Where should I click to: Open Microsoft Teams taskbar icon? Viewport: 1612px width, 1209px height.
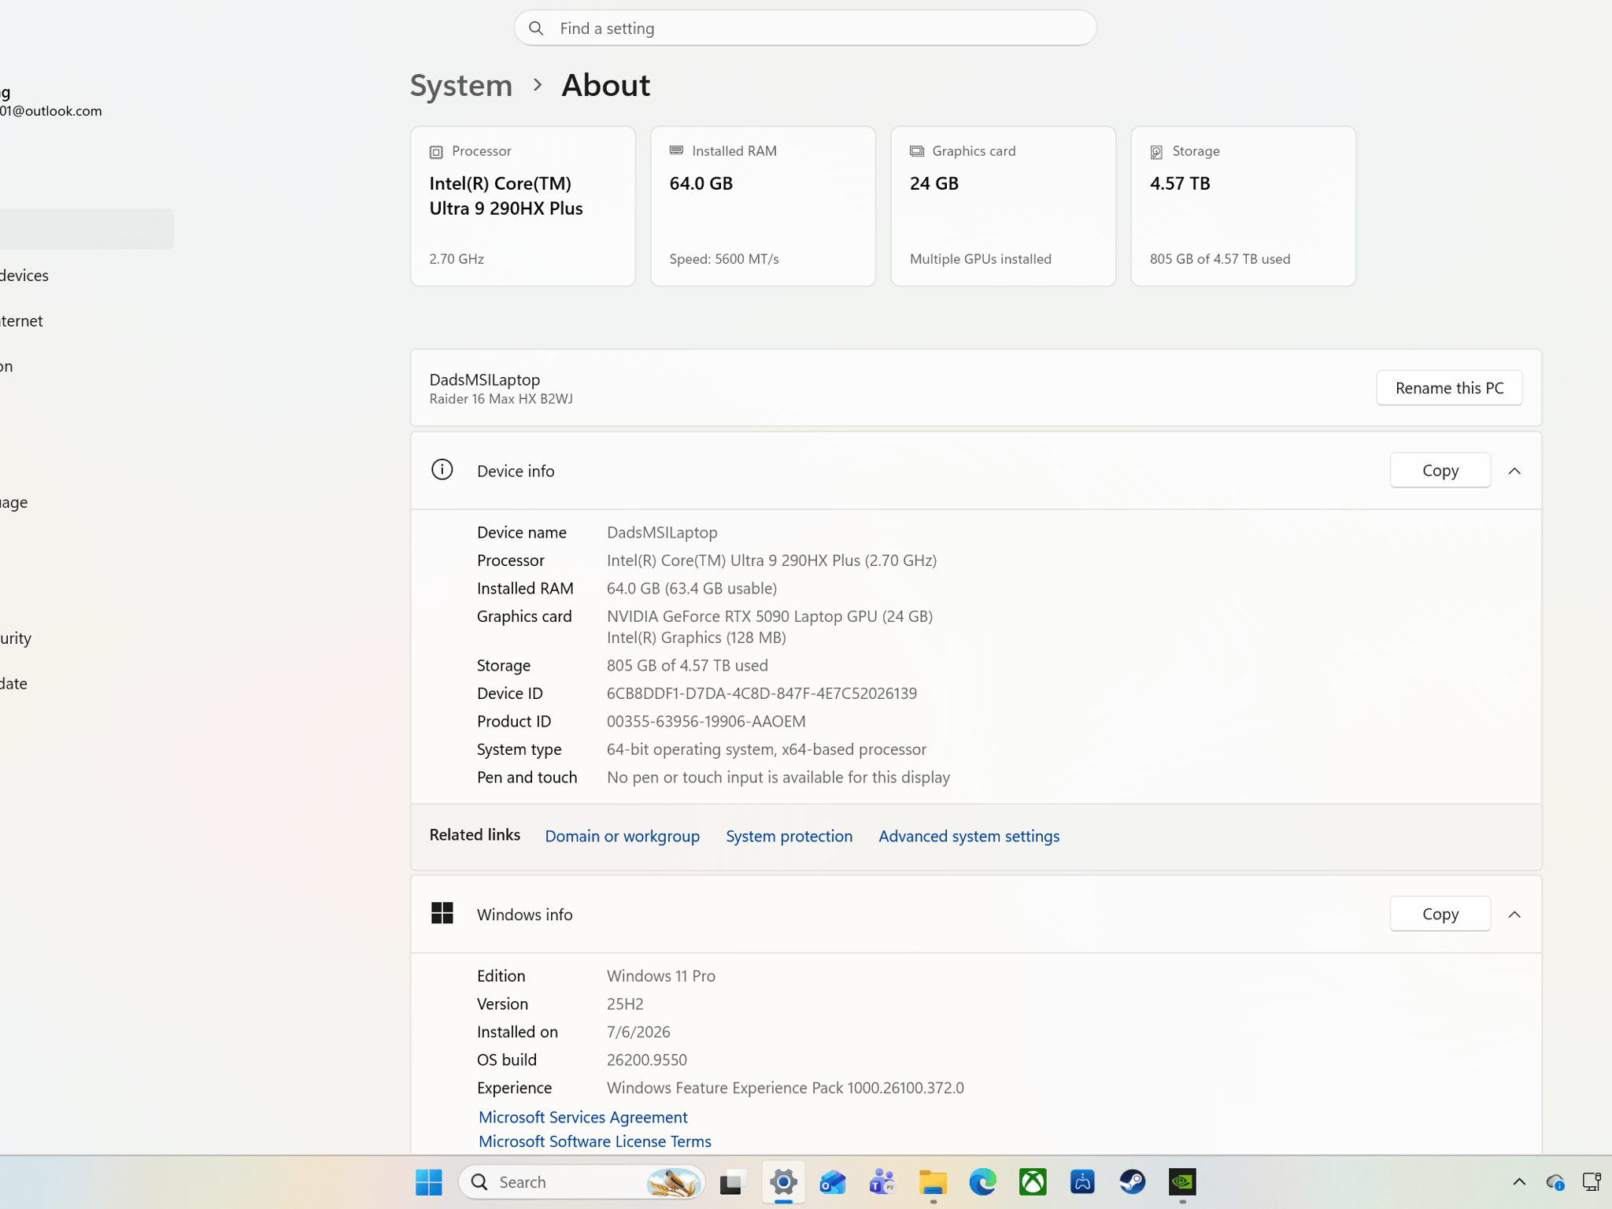pyautogui.click(x=882, y=1181)
